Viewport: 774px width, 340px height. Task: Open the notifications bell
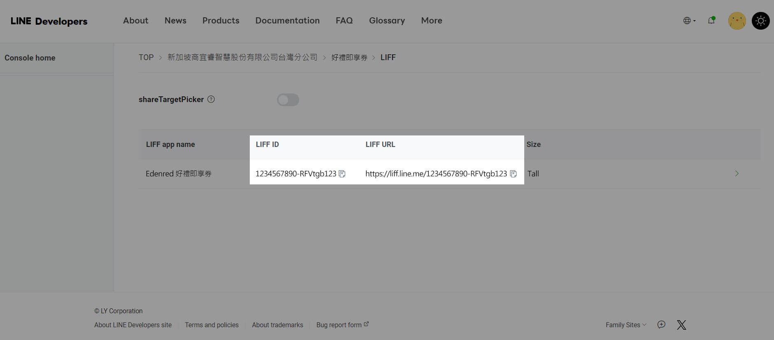click(711, 21)
